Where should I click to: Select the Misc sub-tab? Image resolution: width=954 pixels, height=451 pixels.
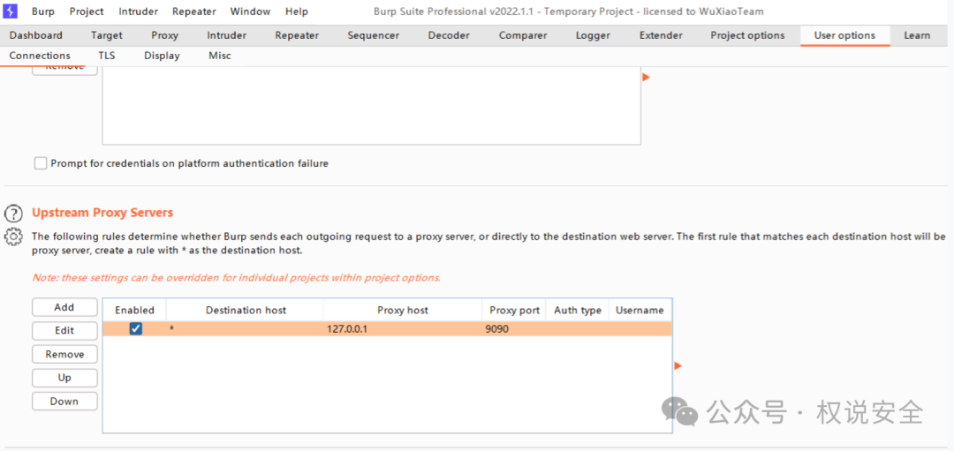[x=220, y=56]
